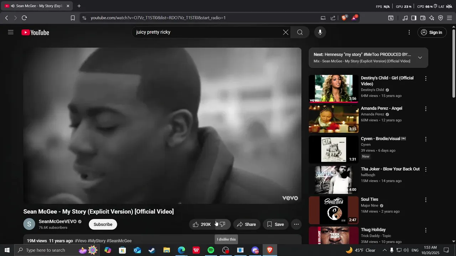Open more actions for the video
The width and height of the screenshot is (456, 256).
point(296,224)
